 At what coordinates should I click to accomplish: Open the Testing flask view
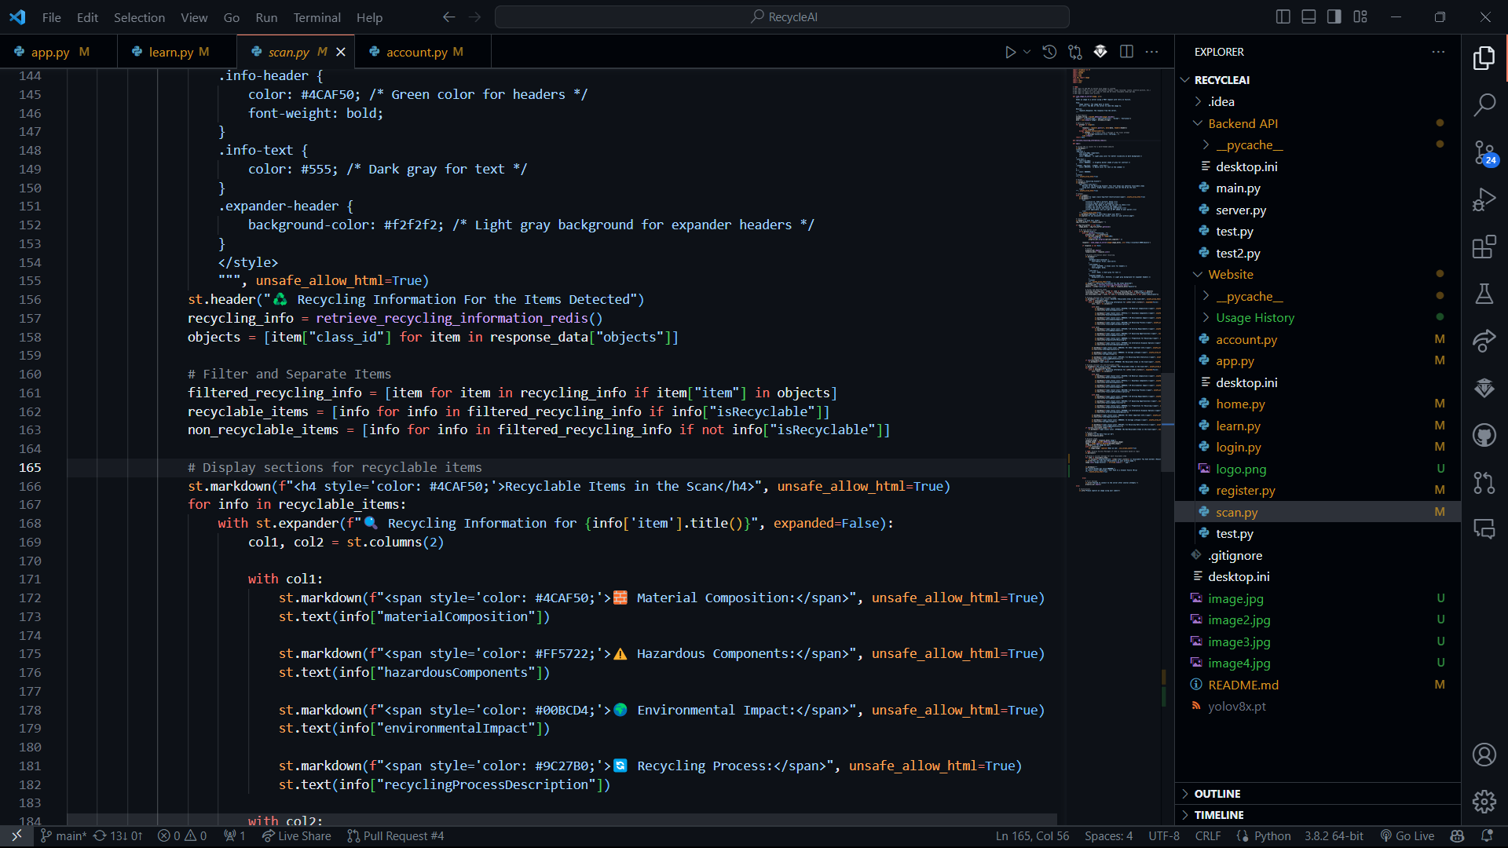[x=1484, y=294]
